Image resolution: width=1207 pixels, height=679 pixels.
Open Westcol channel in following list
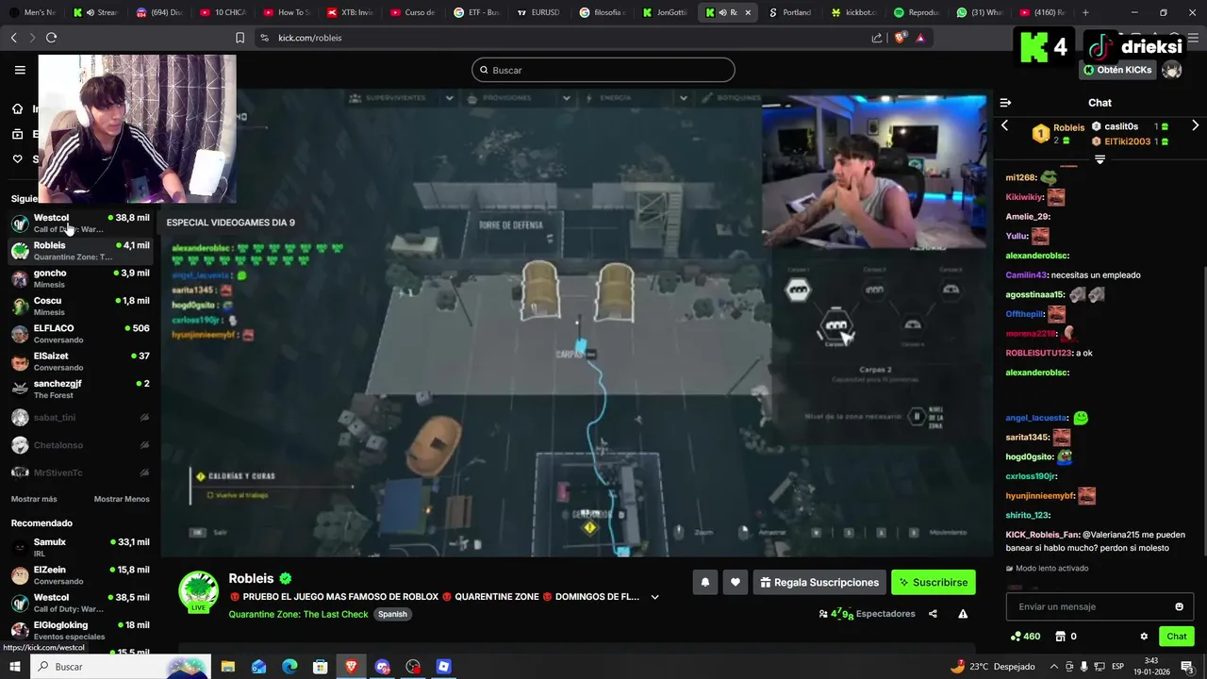coord(80,223)
